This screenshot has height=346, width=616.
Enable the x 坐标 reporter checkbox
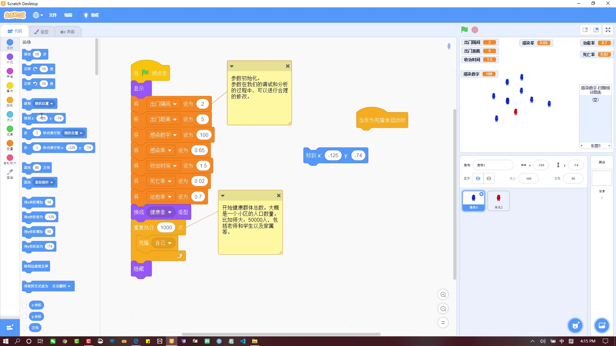pyautogui.click(x=24, y=305)
